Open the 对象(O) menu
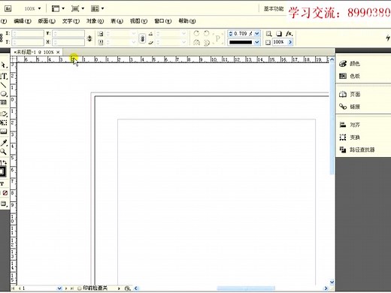The height and width of the screenshot is (293, 391). click(95, 21)
